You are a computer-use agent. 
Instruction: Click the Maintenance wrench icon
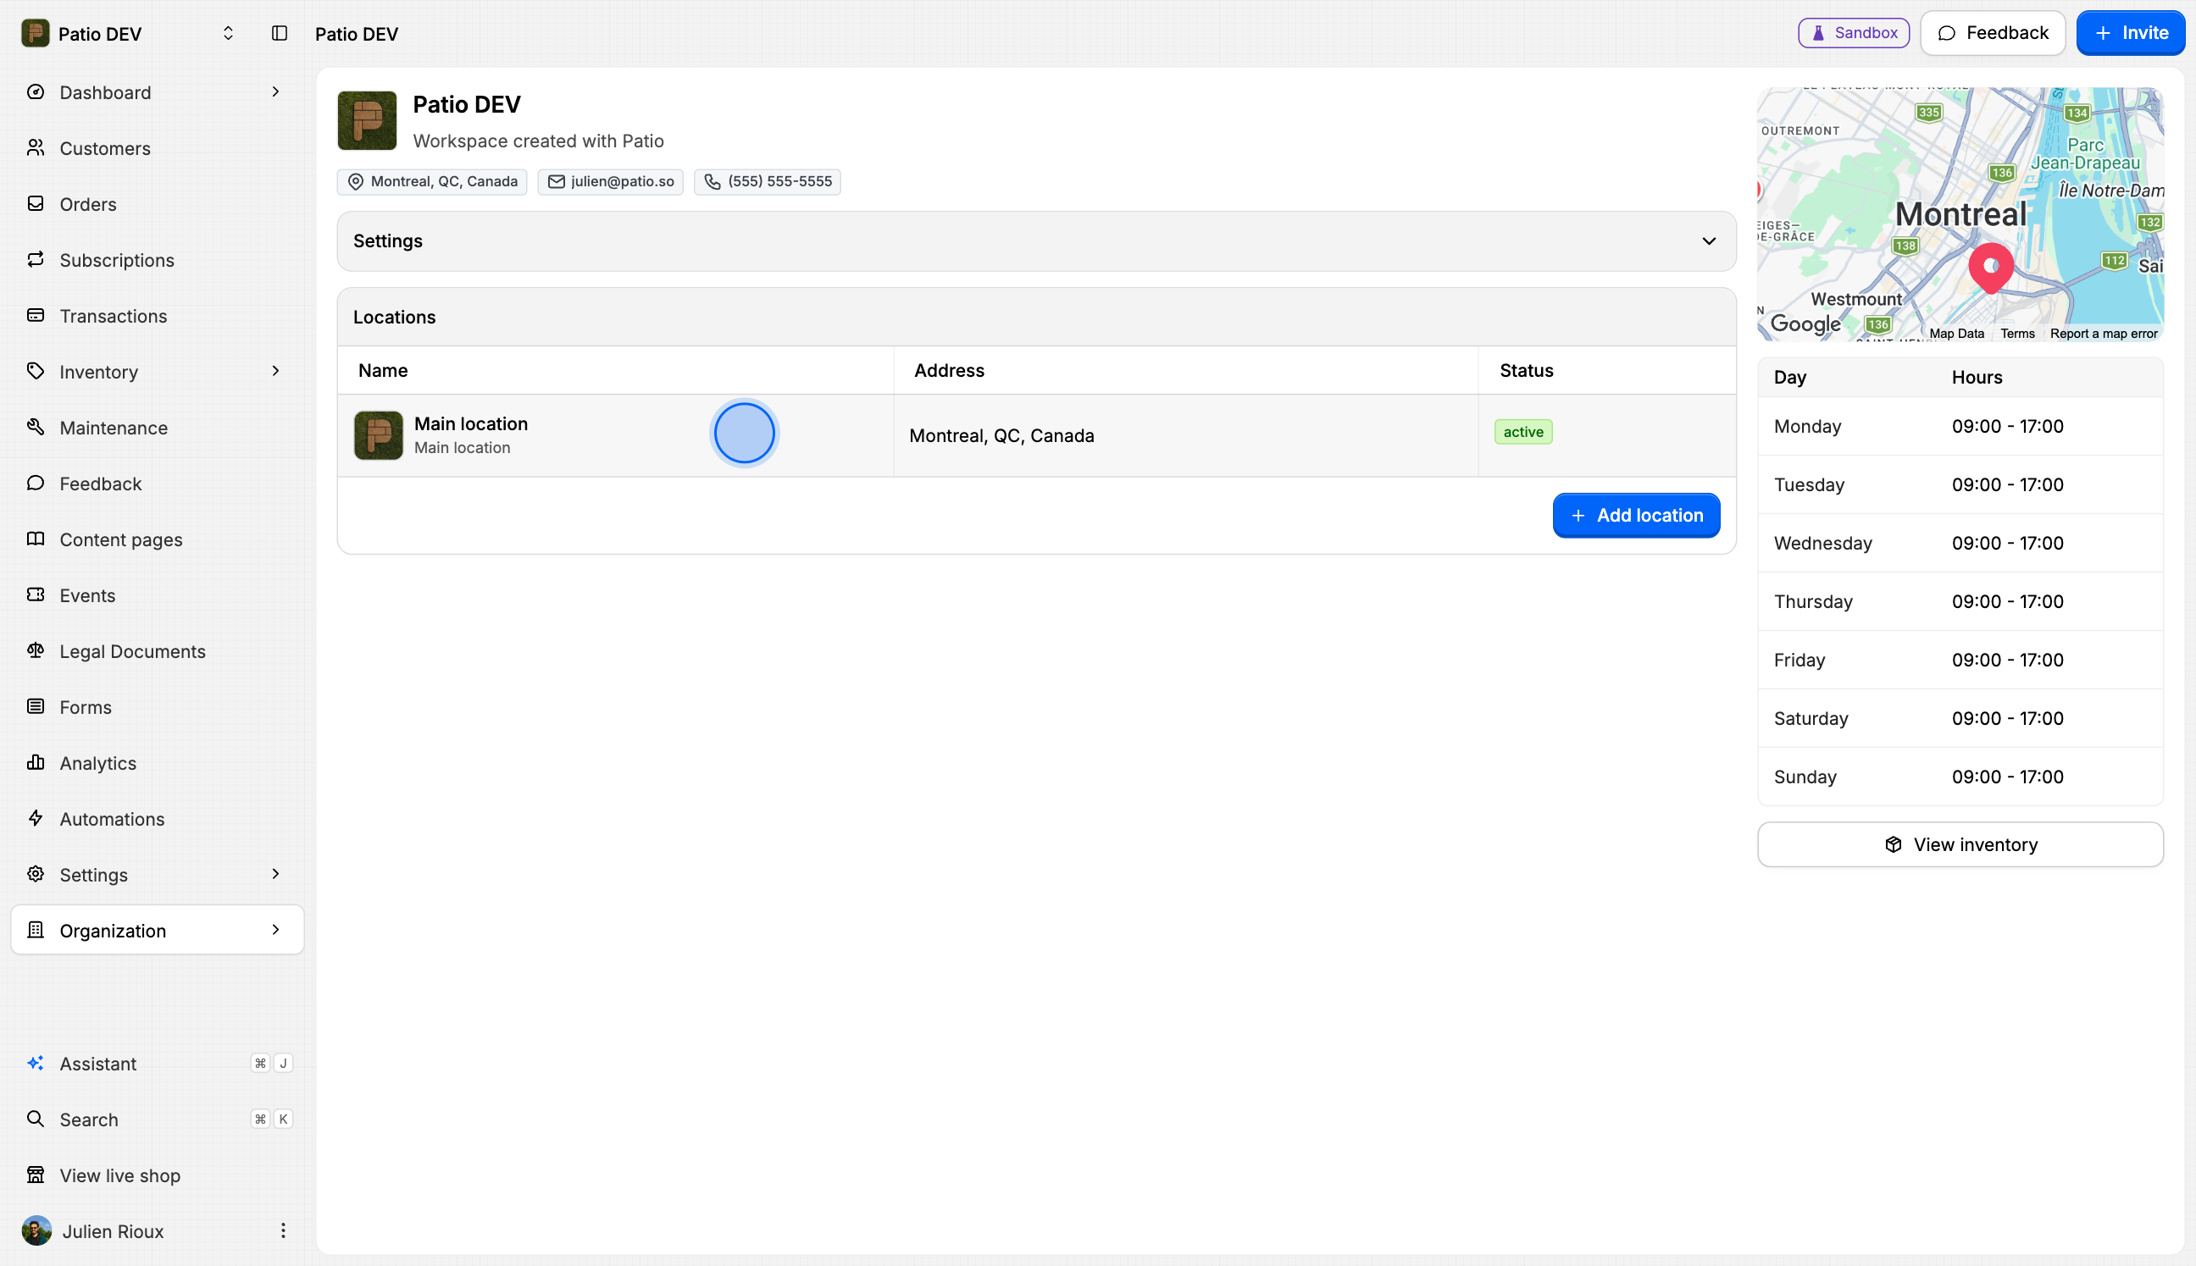click(36, 427)
